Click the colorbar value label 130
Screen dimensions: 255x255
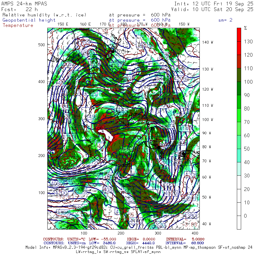point(248,42)
